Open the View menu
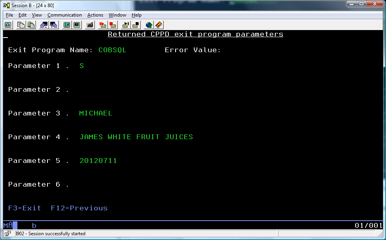The height and width of the screenshot is (240, 386). click(x=37, y=15)
